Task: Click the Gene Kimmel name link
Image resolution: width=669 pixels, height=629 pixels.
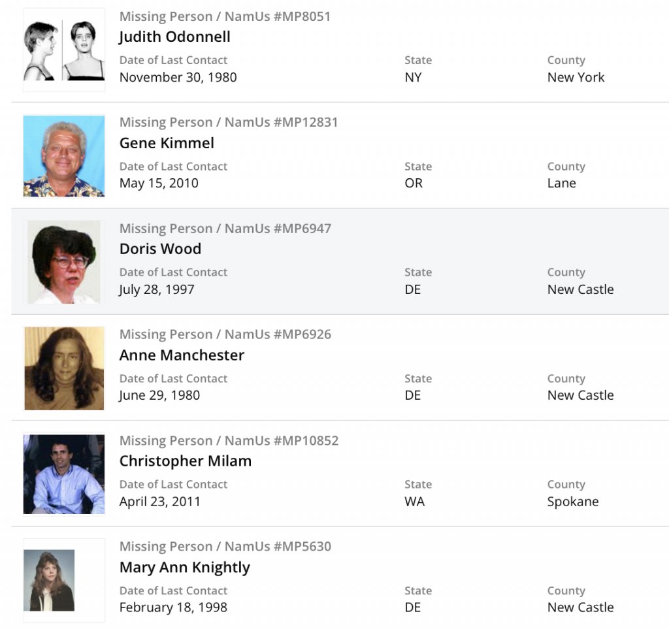Action: [167, 143]
